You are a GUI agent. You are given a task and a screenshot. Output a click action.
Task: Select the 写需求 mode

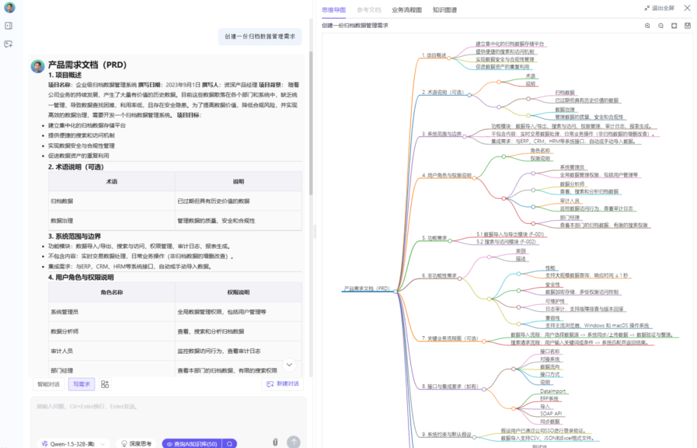pos(81,384)
